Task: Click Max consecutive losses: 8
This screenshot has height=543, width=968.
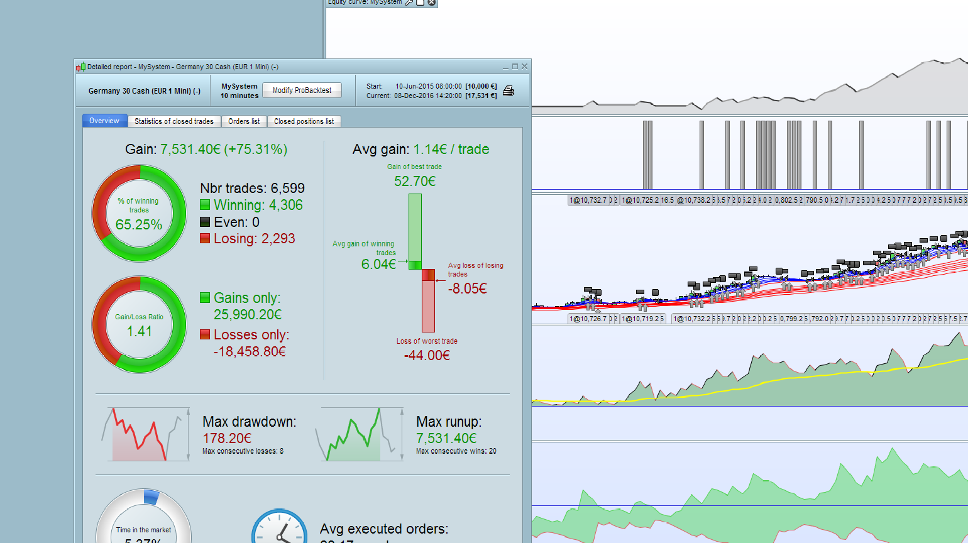Action: coord(243,451)
